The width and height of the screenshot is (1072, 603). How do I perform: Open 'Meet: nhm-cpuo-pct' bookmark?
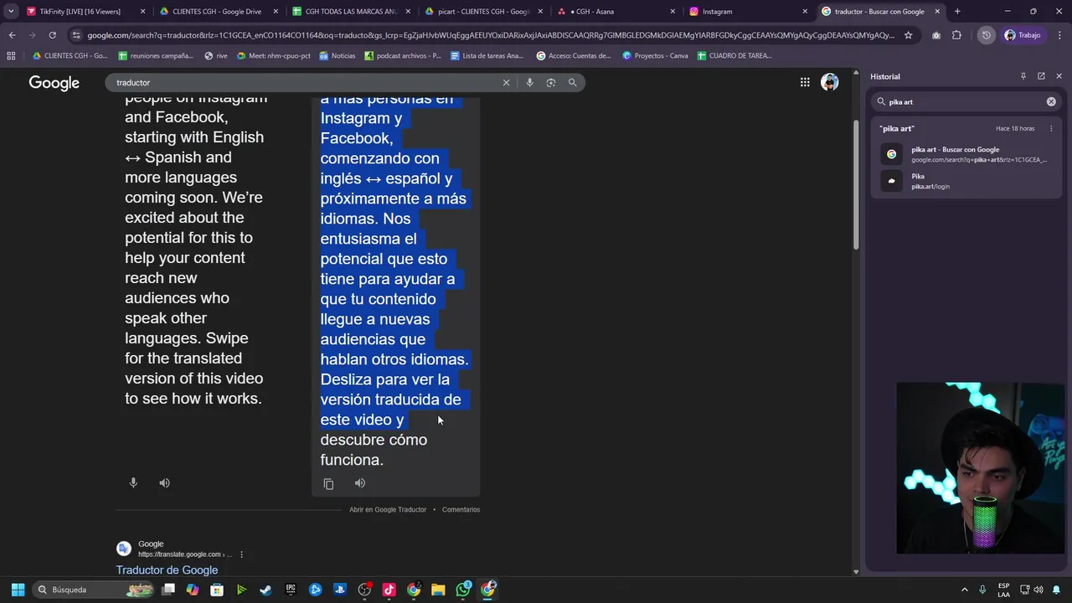pyautogui.click(x=275, y=56)
